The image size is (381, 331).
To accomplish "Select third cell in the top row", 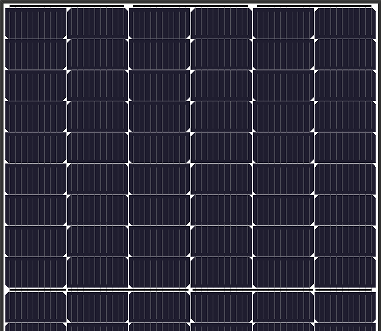I will pos(159,23).
